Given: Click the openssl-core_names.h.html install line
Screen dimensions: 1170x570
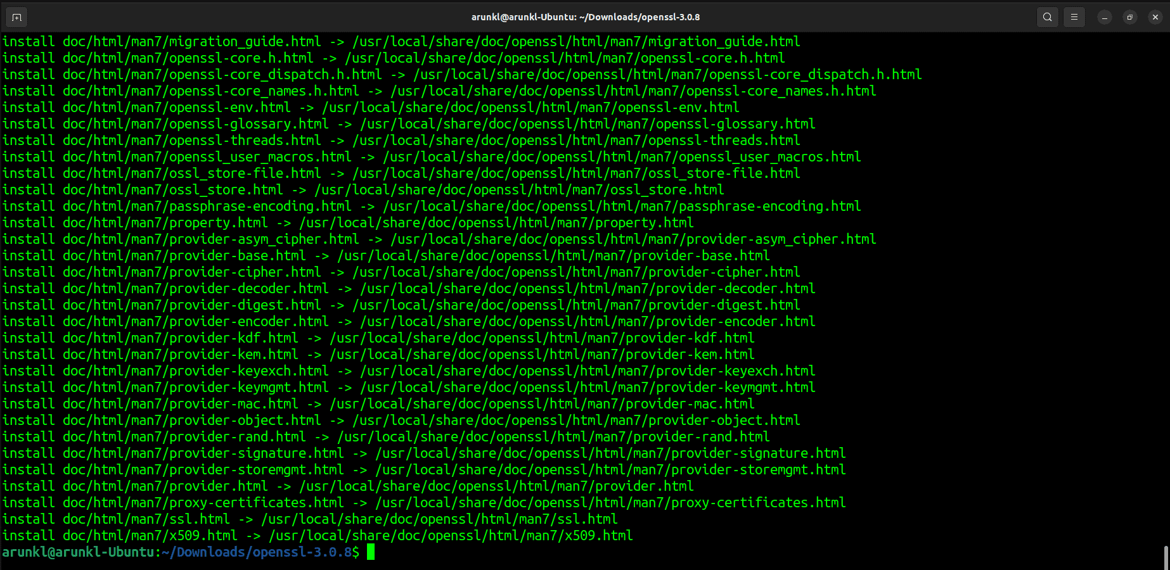Looking at the screenshot, I should pos(439,91).
